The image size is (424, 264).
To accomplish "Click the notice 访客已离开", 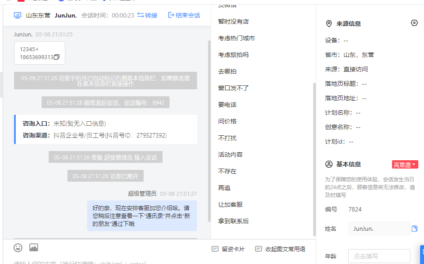I will pos(106,176).
